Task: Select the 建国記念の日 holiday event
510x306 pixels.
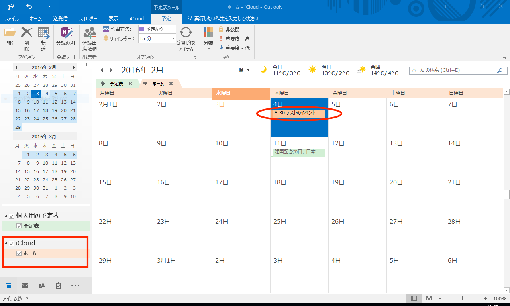Action: (298, 152)
